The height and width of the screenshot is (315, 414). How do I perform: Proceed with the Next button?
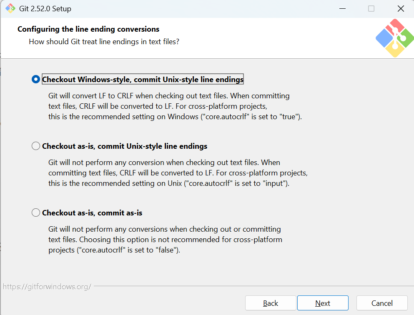[323, 303]
